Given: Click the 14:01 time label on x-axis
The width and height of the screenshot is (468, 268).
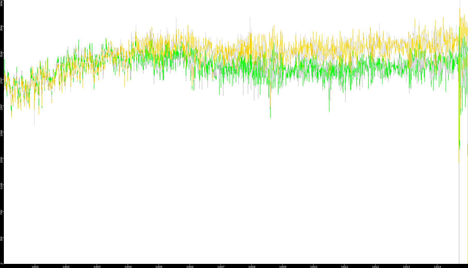Looking at the screenshot, I should tap(35, 267).
